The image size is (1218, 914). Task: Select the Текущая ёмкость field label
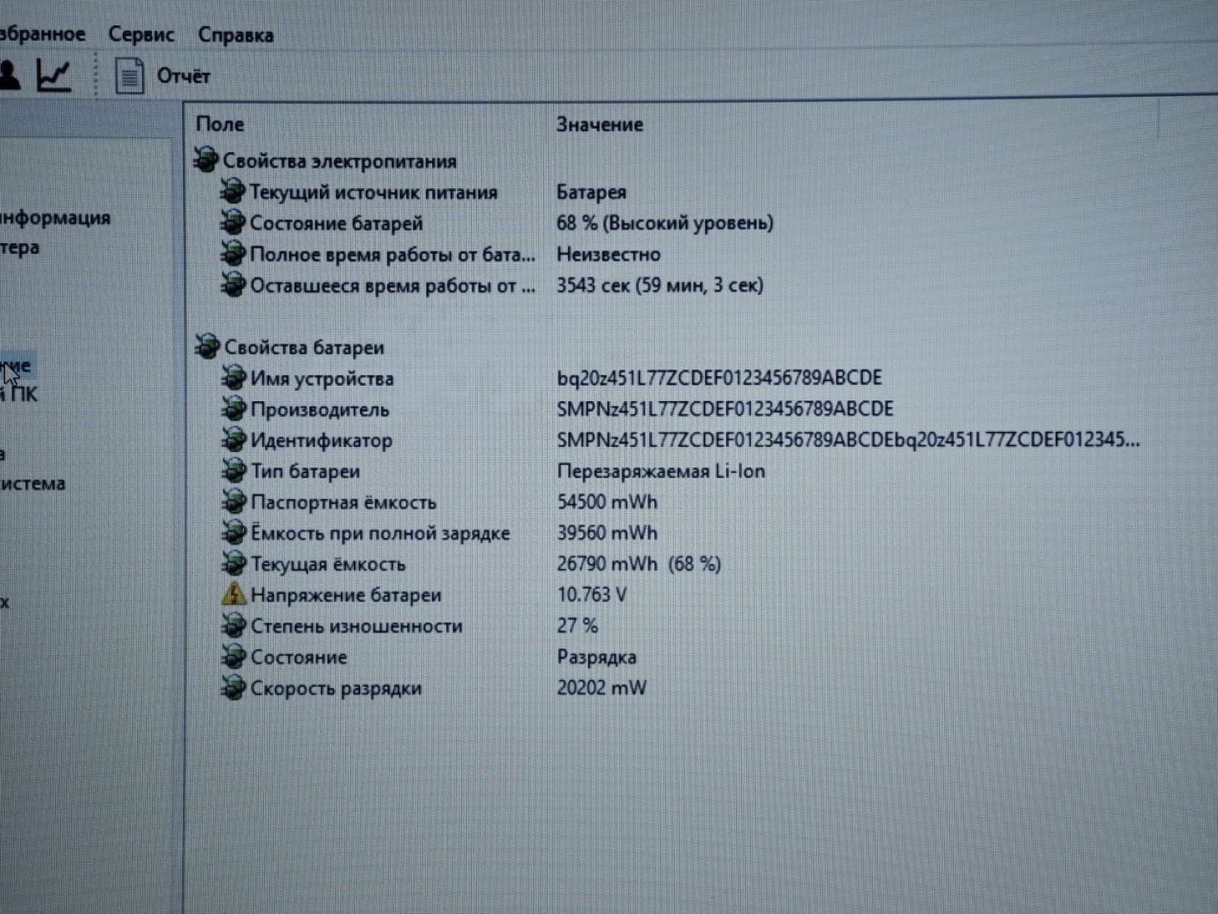pyautogui.click(x=328, y=564)
